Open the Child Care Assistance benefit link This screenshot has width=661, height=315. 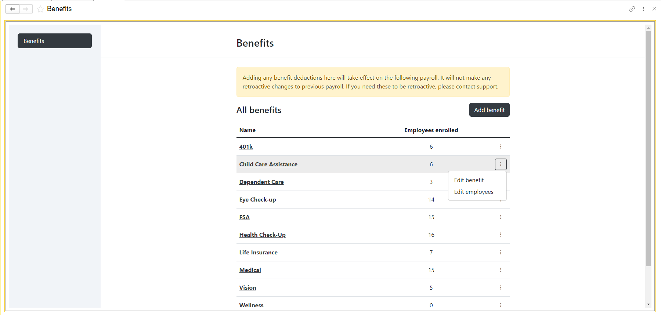pos(268,164)
